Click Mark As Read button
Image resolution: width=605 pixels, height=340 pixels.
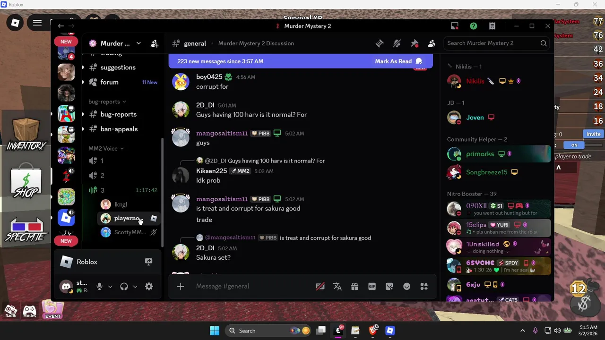click(x=398, y=61)
